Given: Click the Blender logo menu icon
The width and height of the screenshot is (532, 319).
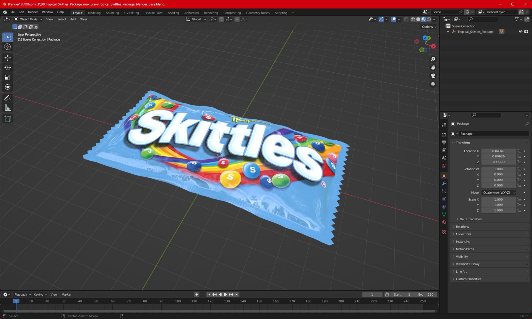Looking at the screenshot, I should pyautogui.click(x=5, y=12).
